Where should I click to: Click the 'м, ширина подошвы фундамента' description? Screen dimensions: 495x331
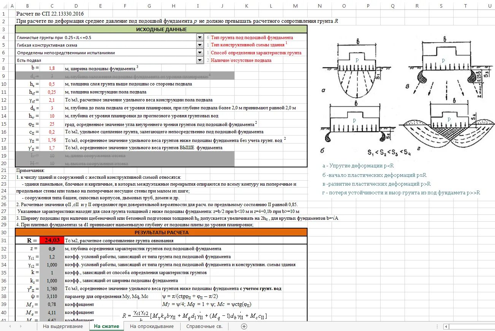tap(100, 68)
